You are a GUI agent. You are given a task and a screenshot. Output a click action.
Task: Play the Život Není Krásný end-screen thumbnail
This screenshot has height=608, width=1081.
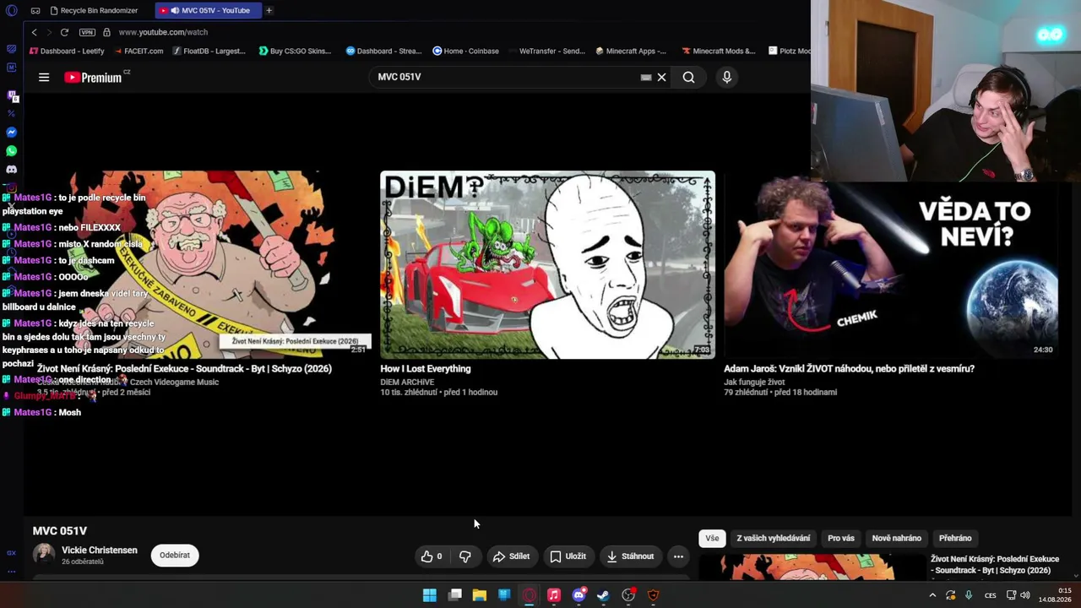point(203,265)
